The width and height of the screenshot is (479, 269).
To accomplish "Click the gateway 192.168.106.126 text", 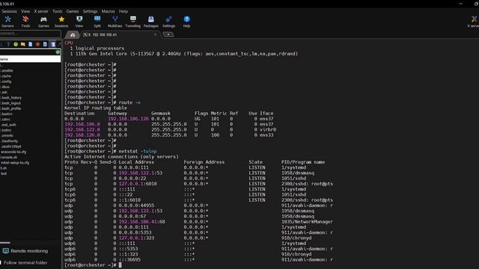I will tap(128, 119).
